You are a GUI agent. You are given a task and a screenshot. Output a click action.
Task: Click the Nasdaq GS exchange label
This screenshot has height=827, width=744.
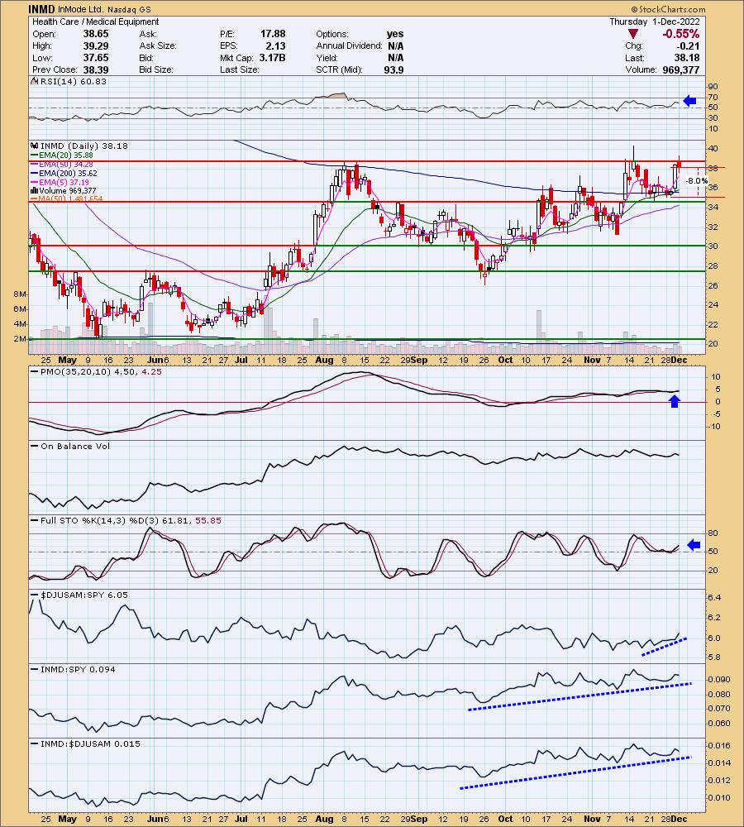pos(129,9)
